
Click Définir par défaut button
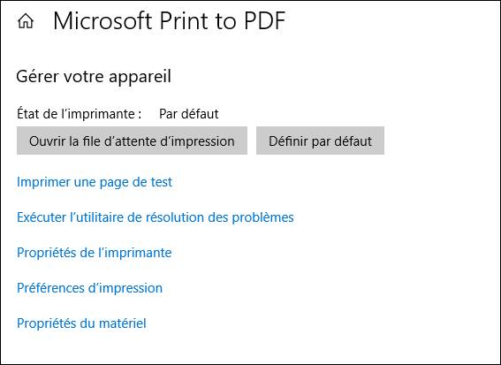(320, 141)
